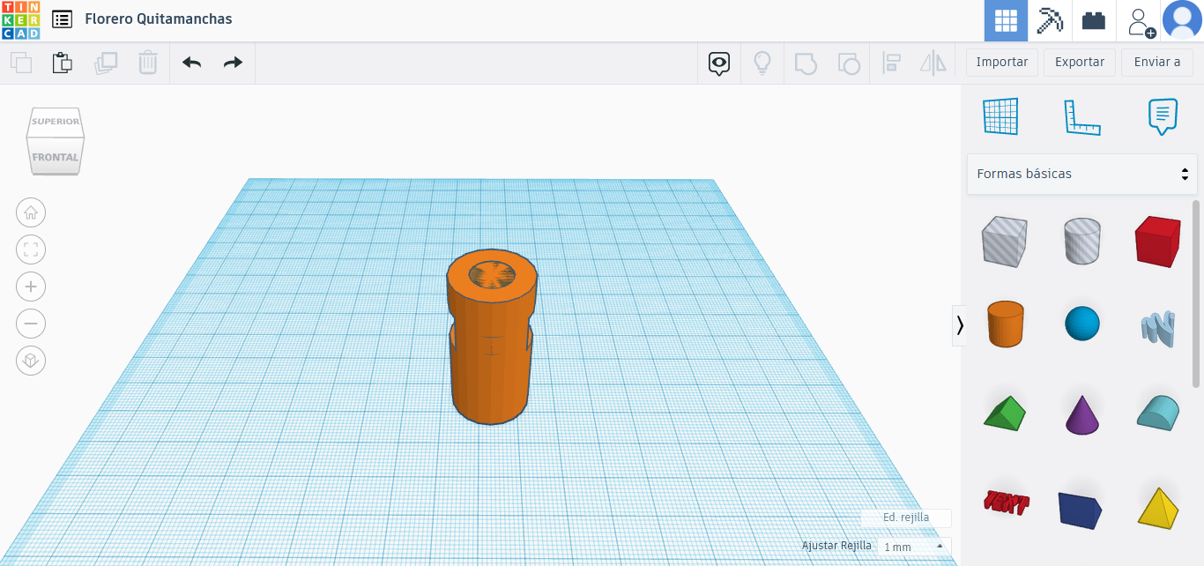The height and width of the screenshot is (566, 1204).
Task: Open the Formas básicas shape library dropdown
Action: tap(1082, 174)
